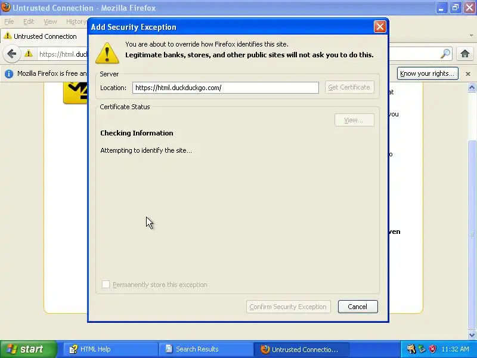The width and height of the screenshot is (477, 358).
Task: Click the 'Checking Information' heading text
Action: click(137, 133)
